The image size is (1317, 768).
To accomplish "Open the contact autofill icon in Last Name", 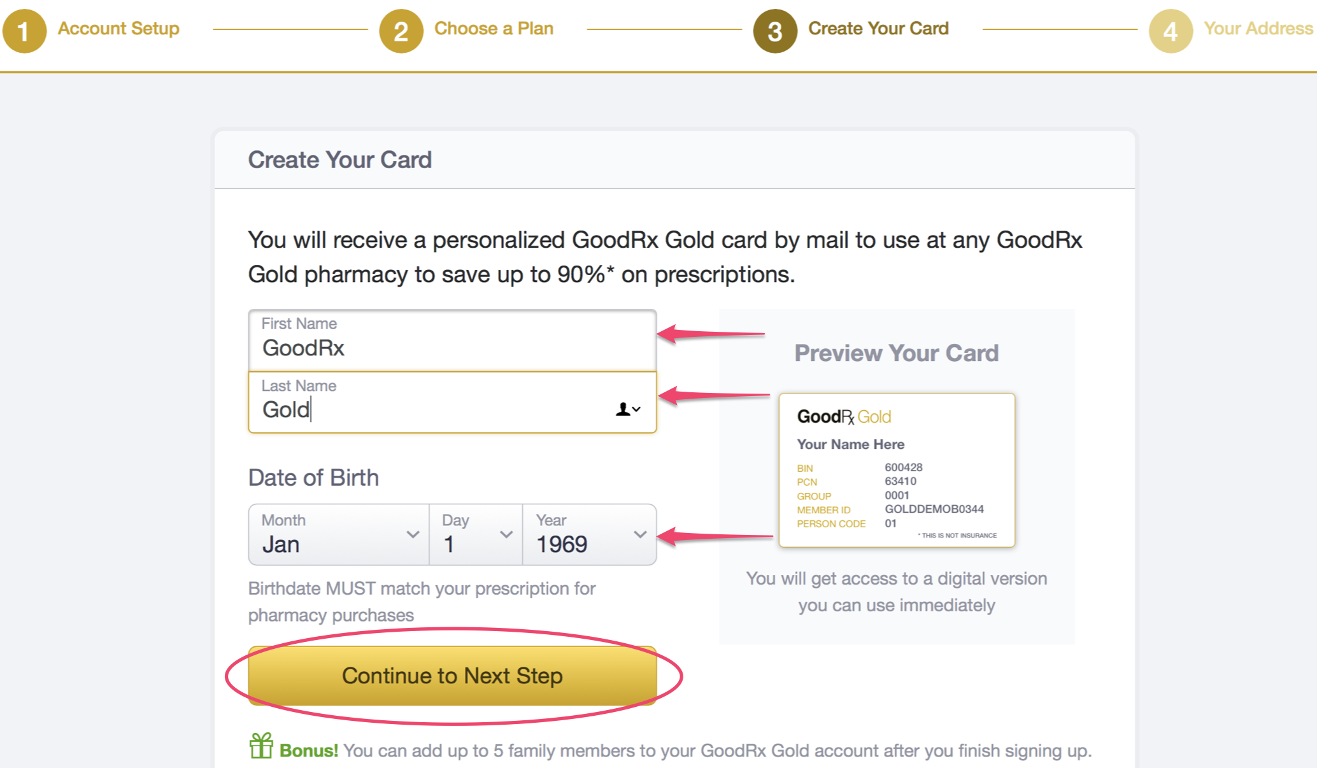I will click(627, 409).
